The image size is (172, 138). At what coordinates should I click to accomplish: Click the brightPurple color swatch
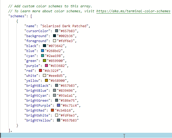coord(59,105)
